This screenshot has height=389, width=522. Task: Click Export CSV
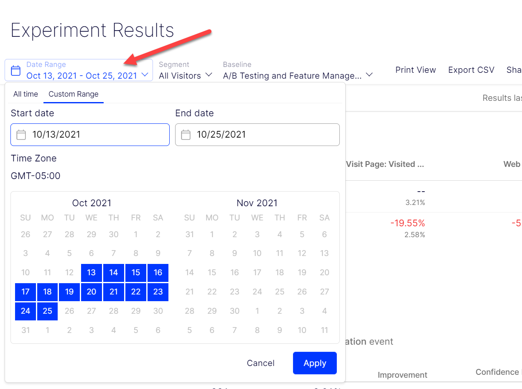pyautogui.click(x=471, y=70)
